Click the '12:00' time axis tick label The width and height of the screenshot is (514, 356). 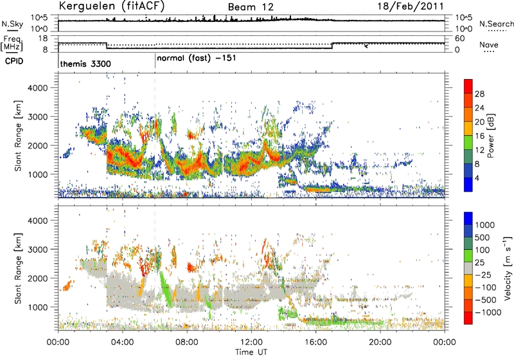coord(251,343)
